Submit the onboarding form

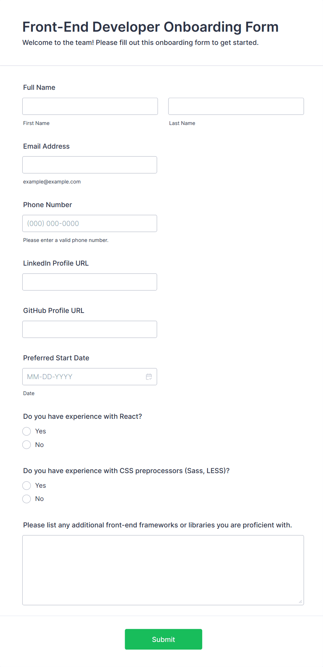[x=163, y=639]
